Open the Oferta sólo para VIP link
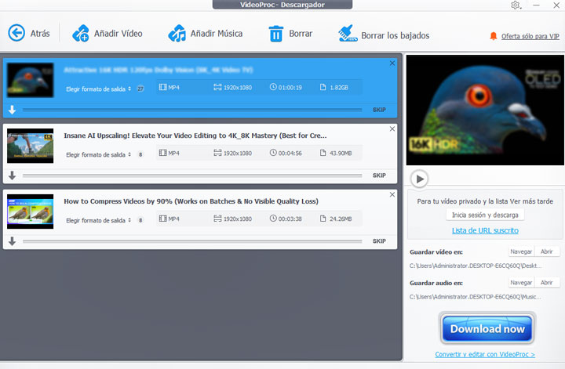This screenshot has height=369, width=565. coord(530,36)
